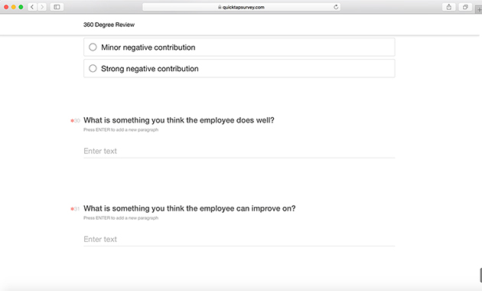Viewport: 482px width, 291px height.
Task: Add a new tab with plus icon
Action: pyautogui.click(x=479, y=9)
